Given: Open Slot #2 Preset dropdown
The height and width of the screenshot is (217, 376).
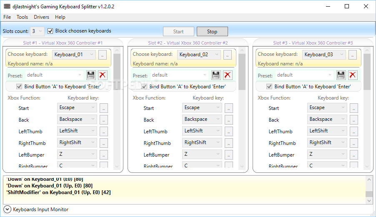Looking at the screenshot, I should click(179, 75).
